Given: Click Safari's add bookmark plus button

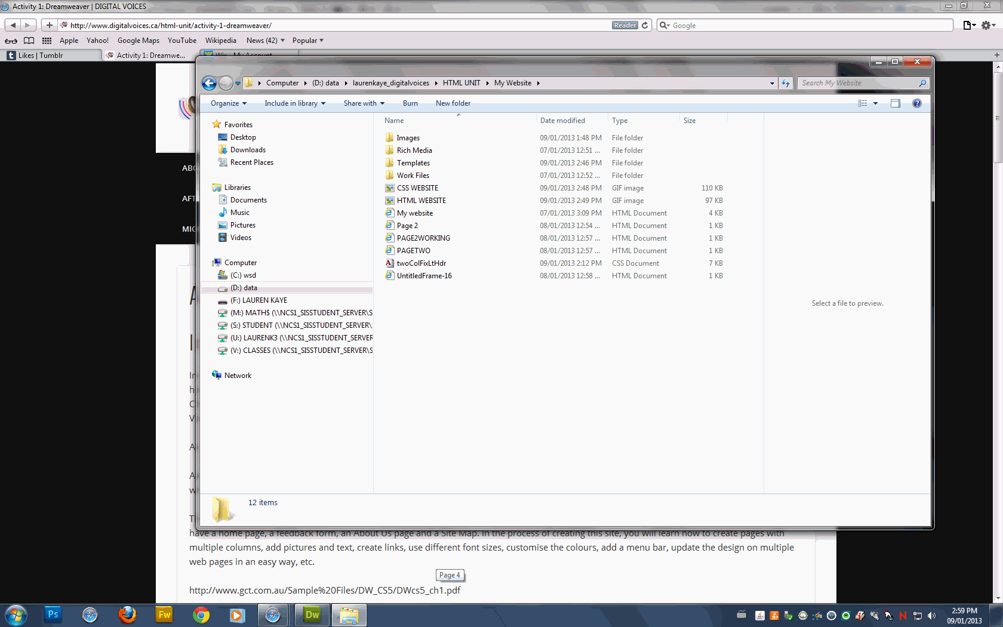Looking at the screenshot, I should pos(49,25).
